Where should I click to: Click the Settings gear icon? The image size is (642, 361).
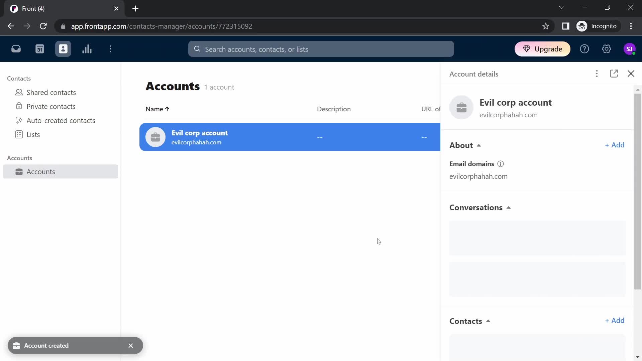tap(607, 49)
